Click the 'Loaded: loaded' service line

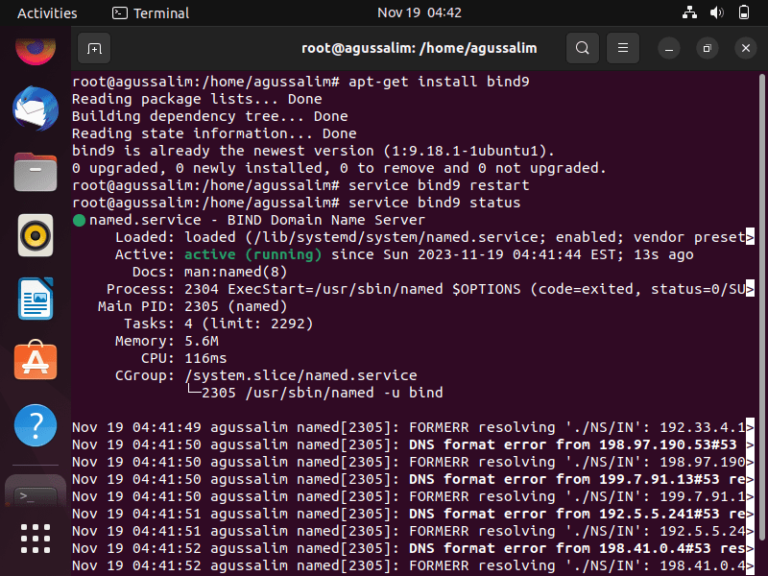(435, 237)
